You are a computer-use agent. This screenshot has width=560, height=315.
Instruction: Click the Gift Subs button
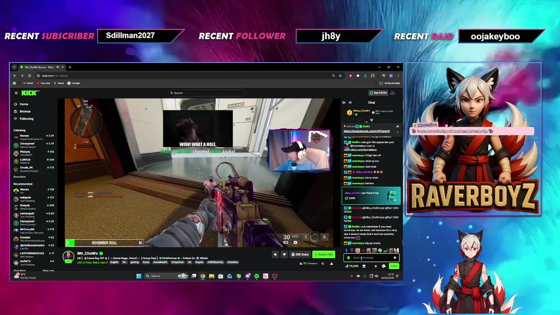pos(300,255)
